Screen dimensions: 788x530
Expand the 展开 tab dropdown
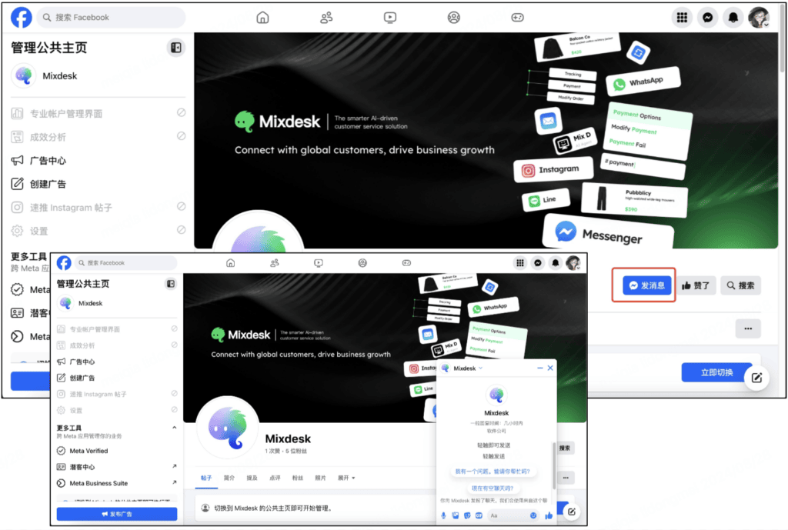point(346,478)
